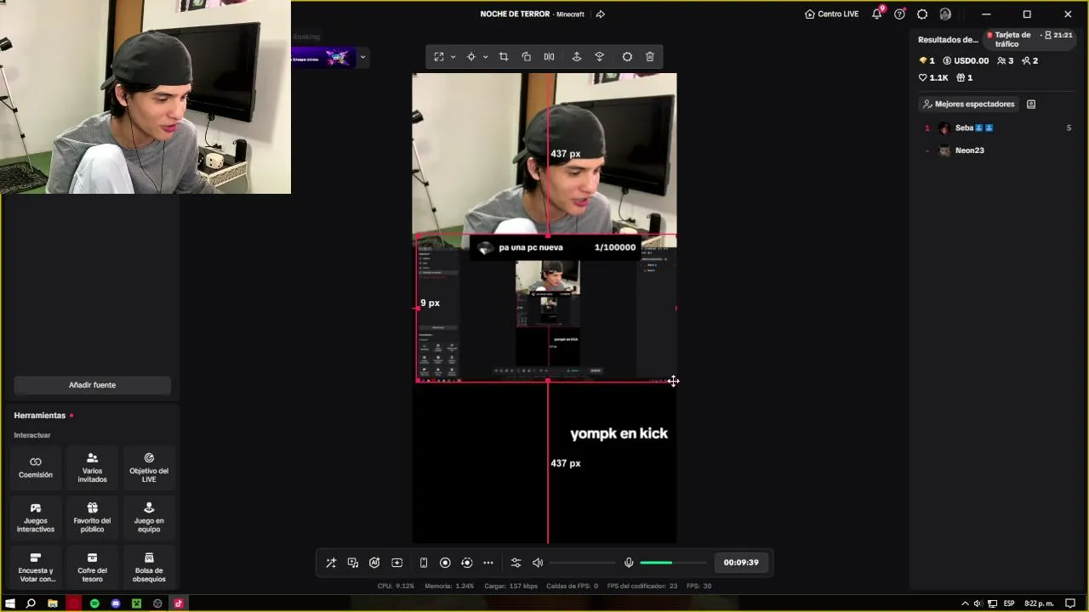Open Cofre del tesoro

pos(92,567)
